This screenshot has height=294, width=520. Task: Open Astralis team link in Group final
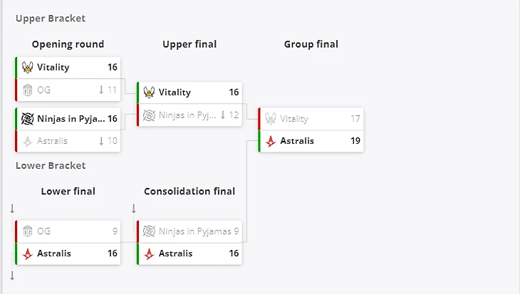click(297, 141)
